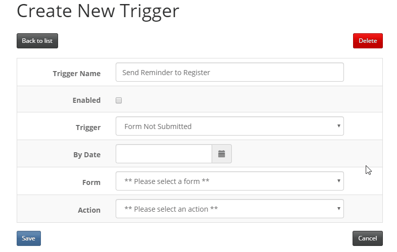The height and width of the screenshot is (252, 397).
Task: Click the Action dropdown arrow
Action: click(338, 209)
